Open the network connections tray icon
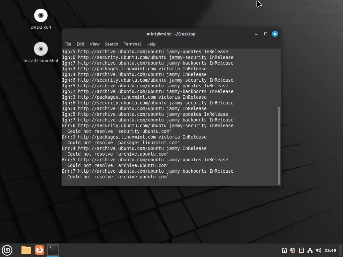Screen dimensions: 343x257 tap(310, 250)
